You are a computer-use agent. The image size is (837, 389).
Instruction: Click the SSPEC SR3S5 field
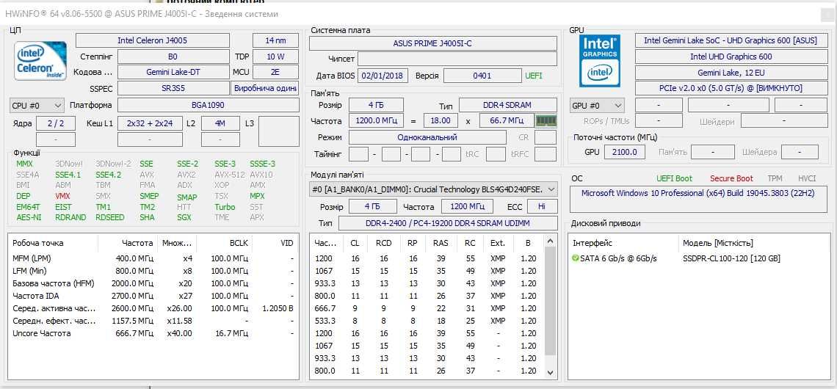pyautogui.click(x=173, y=88)
